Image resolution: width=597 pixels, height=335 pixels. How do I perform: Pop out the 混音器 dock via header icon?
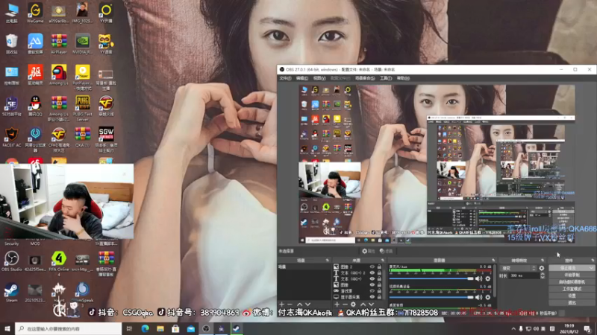pyautogui.click(x=493, y=261)
